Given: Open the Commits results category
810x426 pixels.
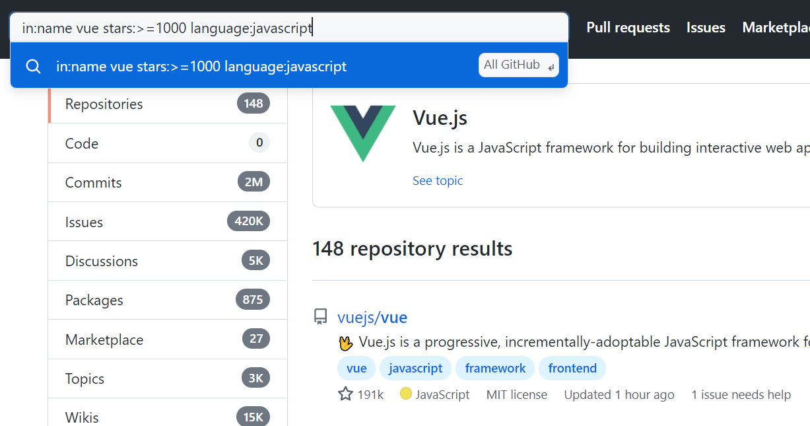Looking at the screenshot, I should pos(168,182).
